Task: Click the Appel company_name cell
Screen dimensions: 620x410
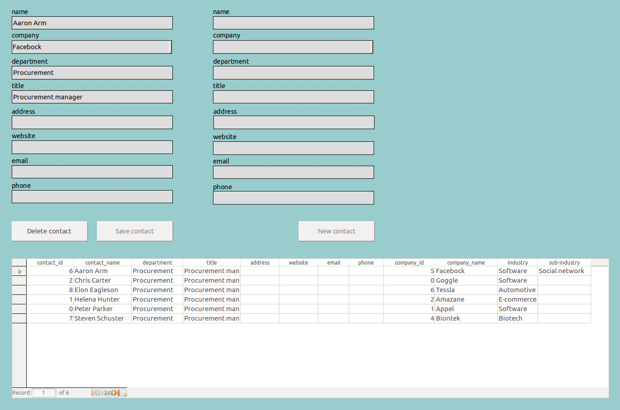Action: click(x=466, y=309)
